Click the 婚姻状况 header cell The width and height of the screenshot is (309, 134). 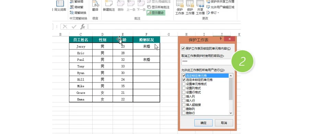(x=146, y=40)
